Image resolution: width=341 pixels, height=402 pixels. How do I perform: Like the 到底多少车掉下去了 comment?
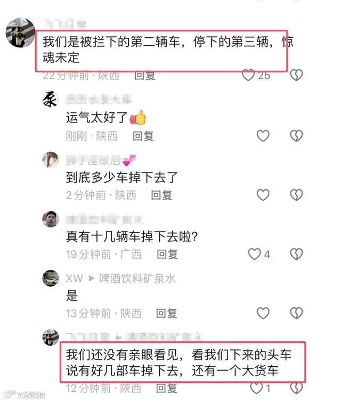click(263, 195)
